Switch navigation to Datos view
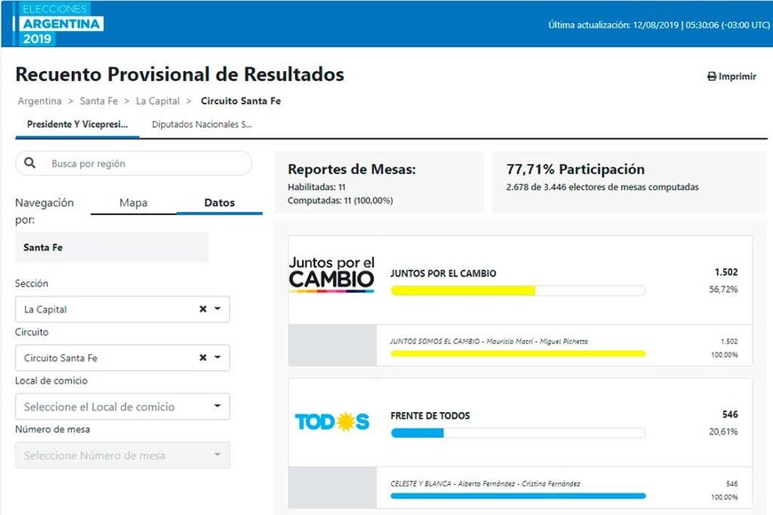The height and width of the screenshot is (515, 773). pyautogui.click(x=219, y=202)
